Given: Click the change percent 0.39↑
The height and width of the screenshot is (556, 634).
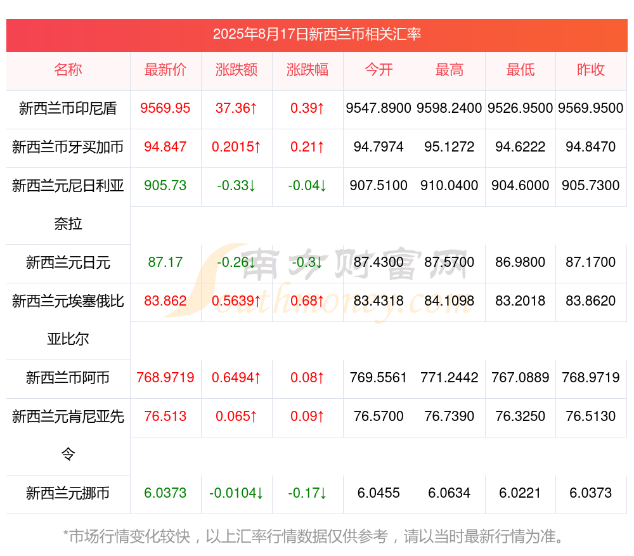Looking at the screenshot, I should click(x=307, y=108).
